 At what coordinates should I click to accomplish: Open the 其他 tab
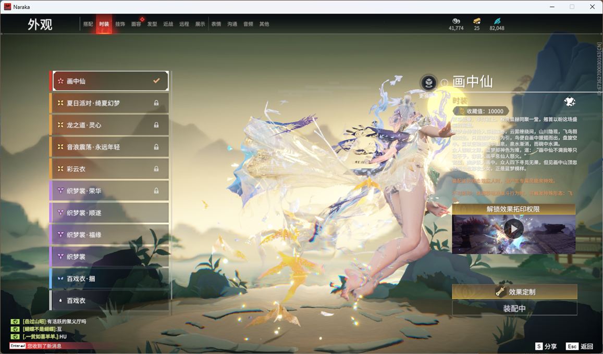[264, 24]
